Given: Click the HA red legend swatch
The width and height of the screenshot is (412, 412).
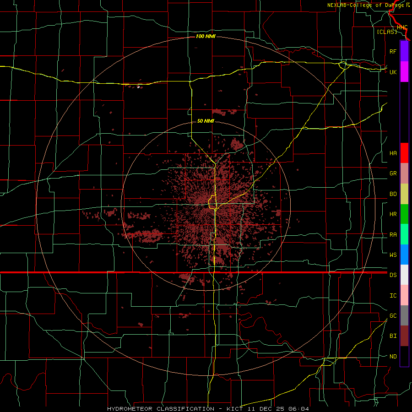Looking at the screenshot, I should [x=404, y=153].
